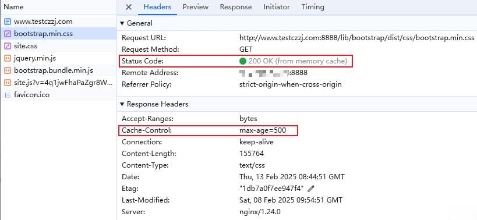Go to the Initiator tab
This screenshot has width=477, height=220.
pos(277,7)
